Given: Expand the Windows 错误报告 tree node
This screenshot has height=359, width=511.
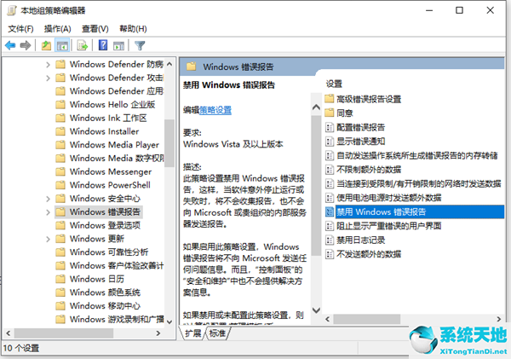Looking at the screenshot, I should (x=48, y=212).
